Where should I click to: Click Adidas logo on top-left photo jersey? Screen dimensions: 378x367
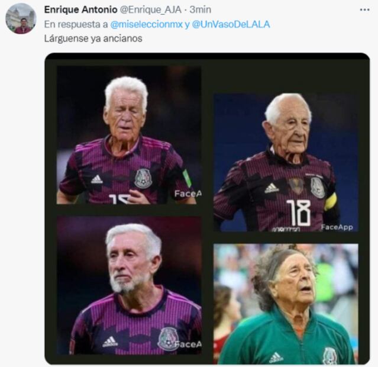click(x=96, y=179)
